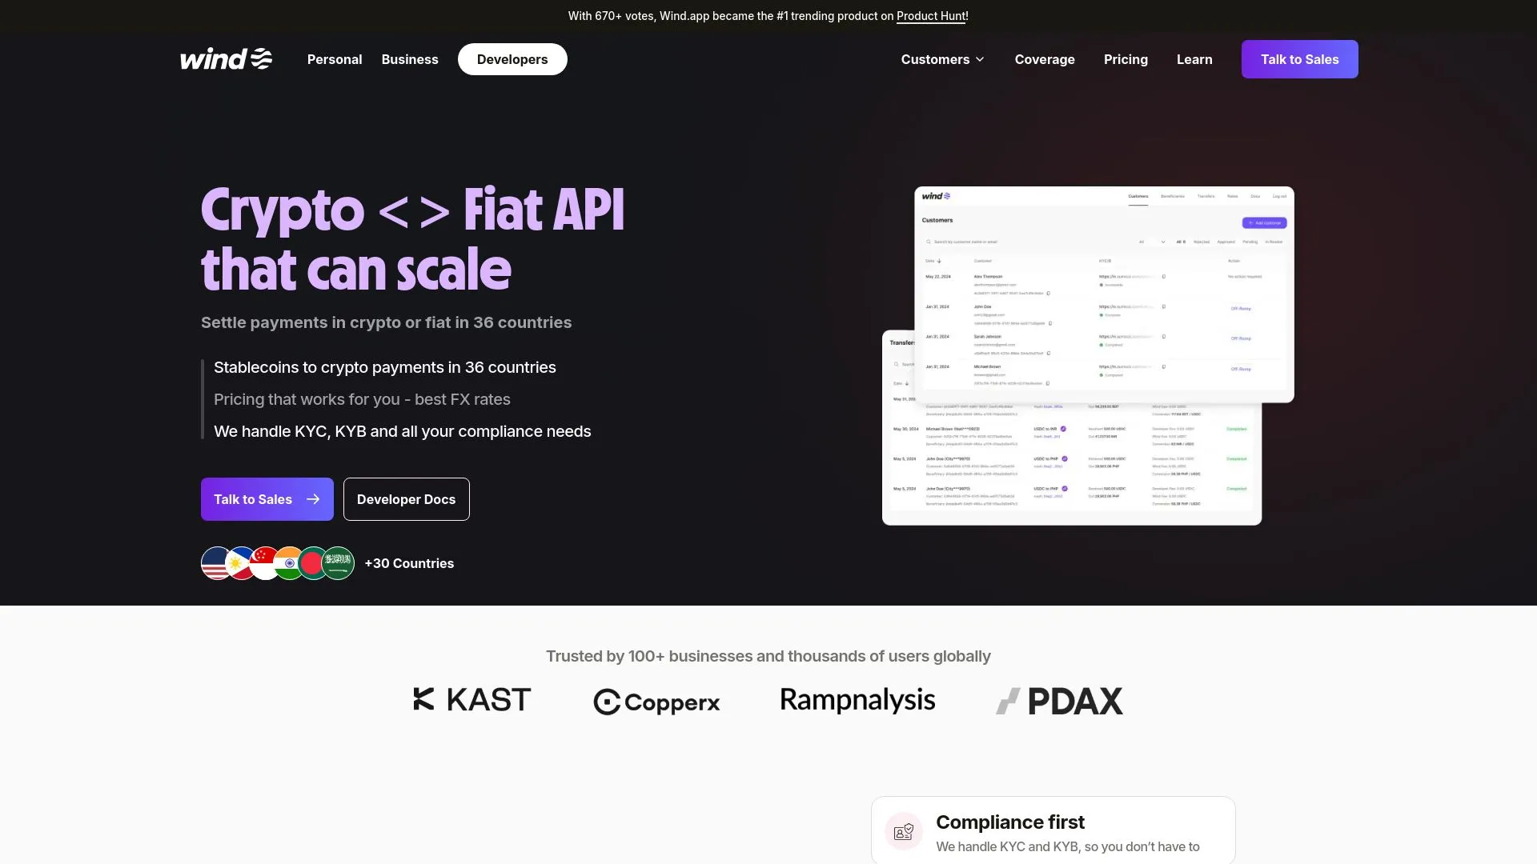Click the header Talk to Sales button
Image resolution: width=1537 pixels, height=864 pixels.
click(x=1299, y=59)
